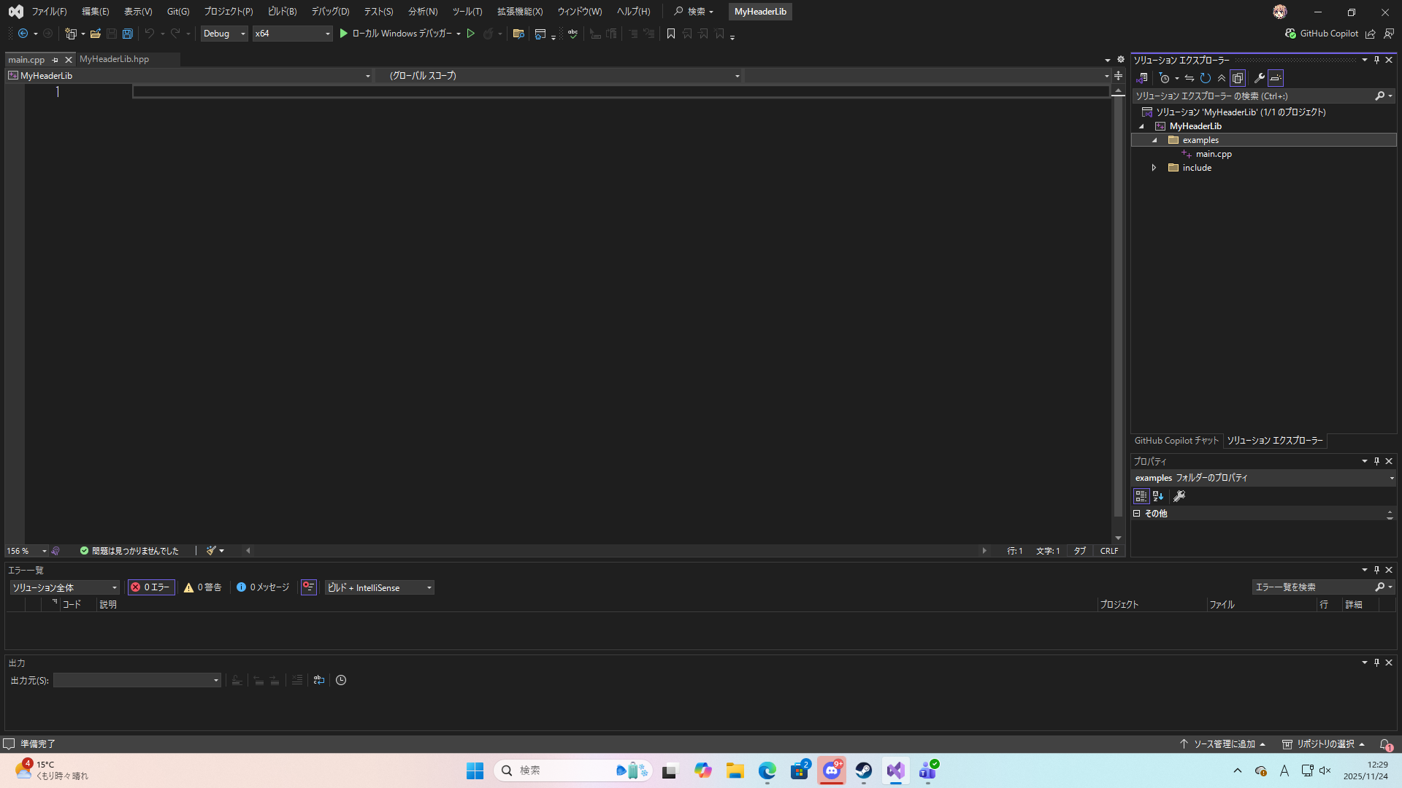The image size is (1402, 788).
Task: Start without debugging with the outlined play icon
Action: tap(471, 34)
